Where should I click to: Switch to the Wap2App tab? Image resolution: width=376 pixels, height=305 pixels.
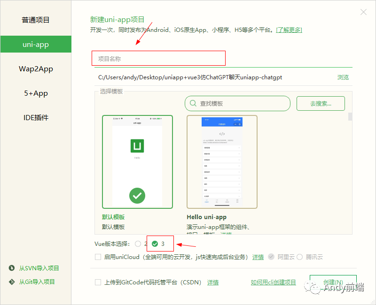[x=36, y=69]
